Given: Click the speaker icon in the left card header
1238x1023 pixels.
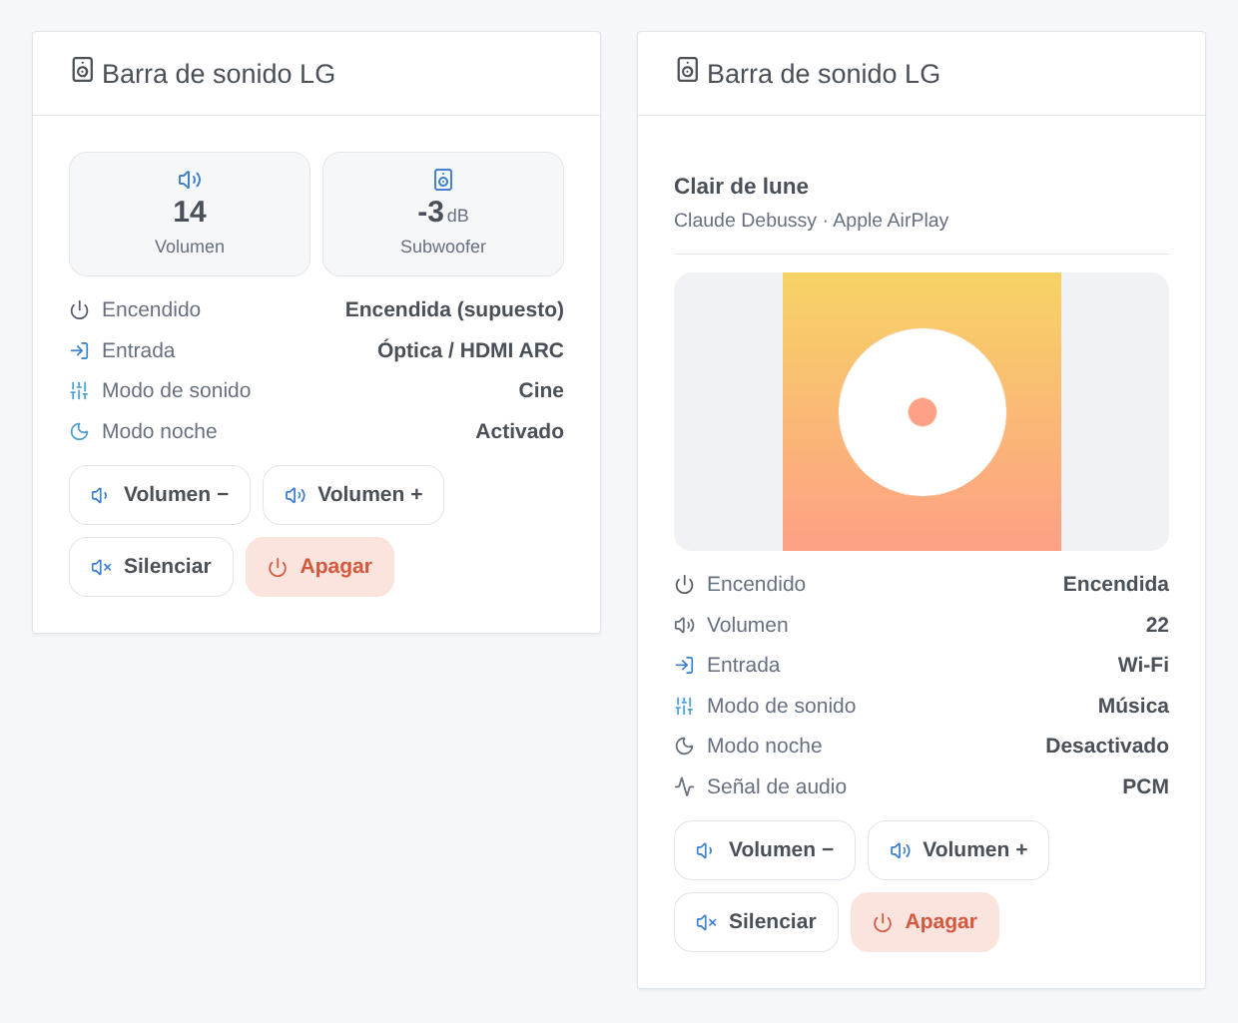Looking at the screenshot, I should click(x=83, y=70).
